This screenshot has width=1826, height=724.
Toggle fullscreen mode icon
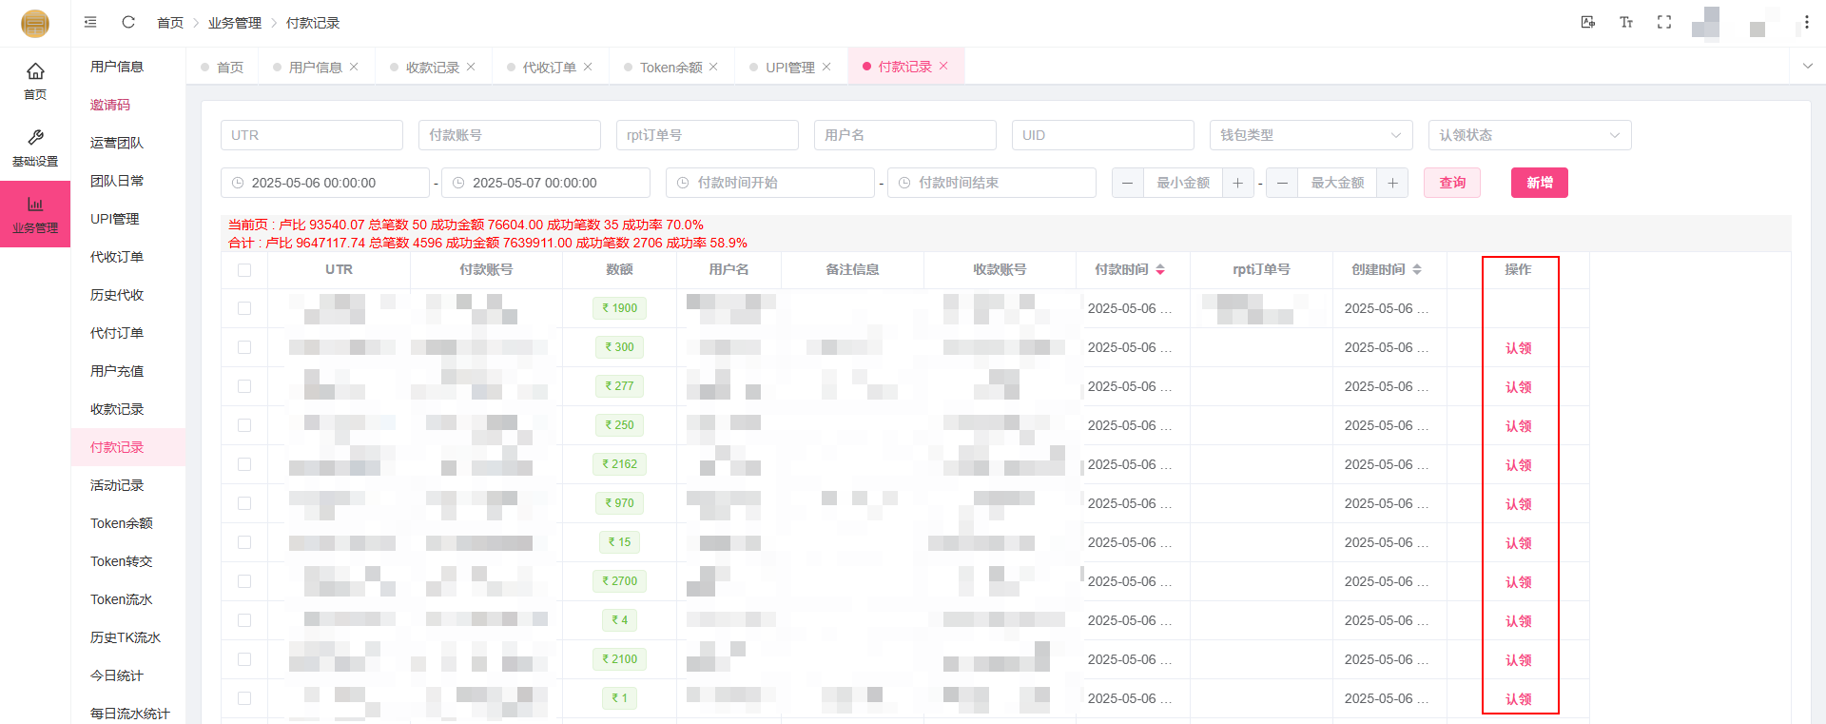1664,22
